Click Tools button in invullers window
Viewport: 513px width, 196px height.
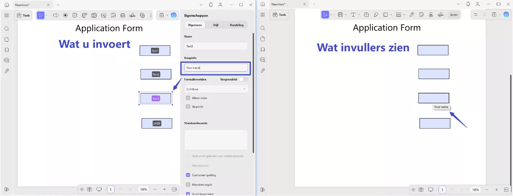[279, 15]
